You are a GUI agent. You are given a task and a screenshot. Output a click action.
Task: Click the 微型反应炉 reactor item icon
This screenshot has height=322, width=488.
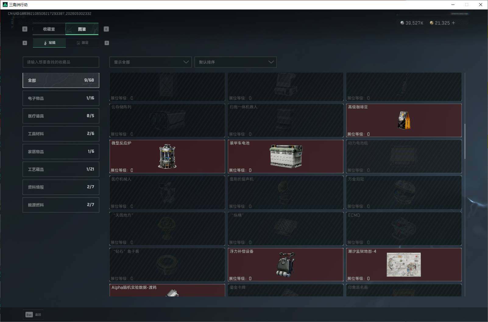(167, 156)
